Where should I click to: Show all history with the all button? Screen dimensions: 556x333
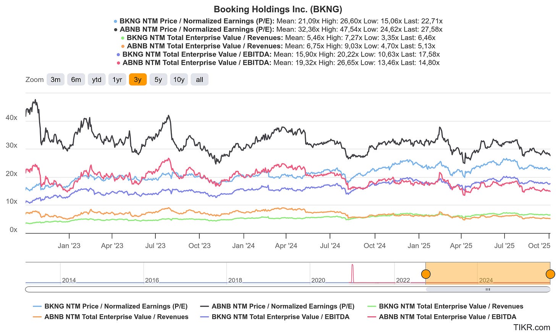coord(199,80)
